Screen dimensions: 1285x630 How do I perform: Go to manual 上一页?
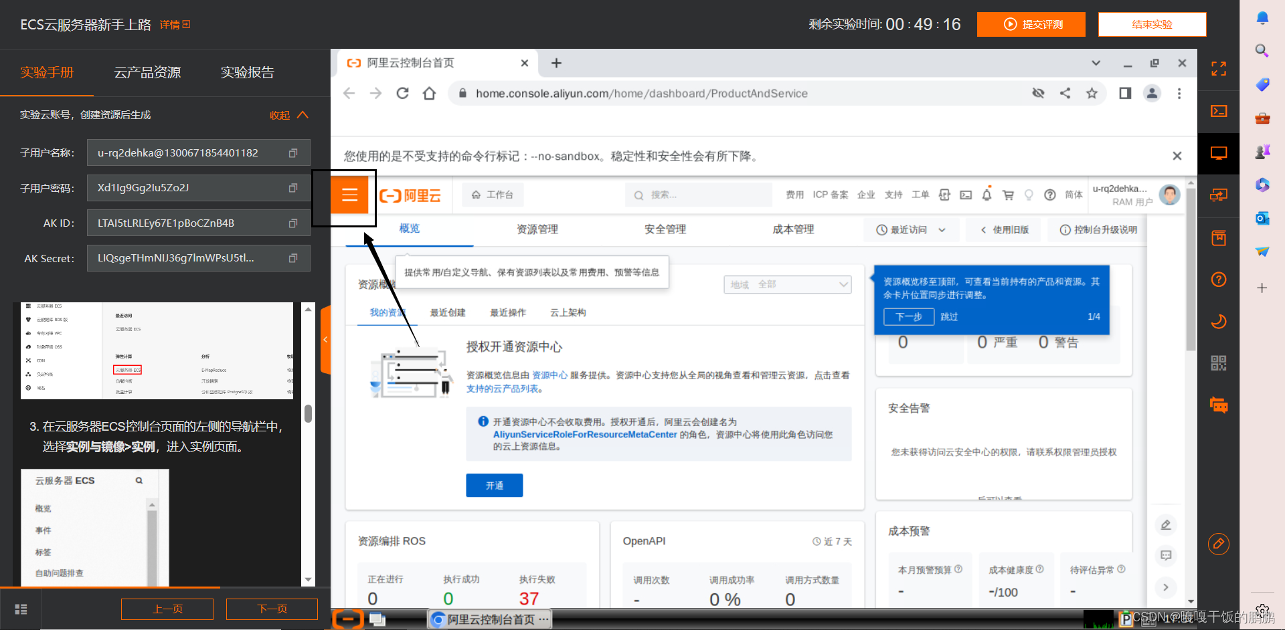click(167, 609)
